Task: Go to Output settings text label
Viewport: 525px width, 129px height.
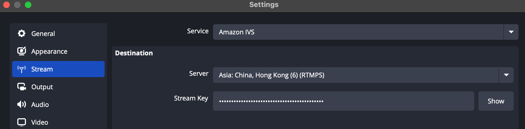Action: click(x=42, y=87)
